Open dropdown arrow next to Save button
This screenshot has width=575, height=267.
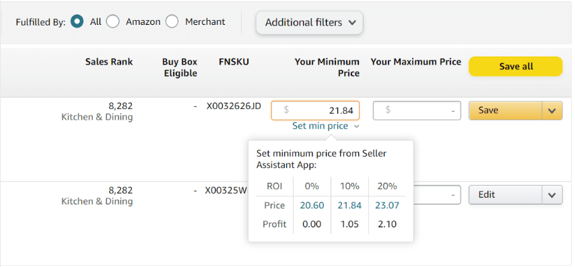[552, 110]
